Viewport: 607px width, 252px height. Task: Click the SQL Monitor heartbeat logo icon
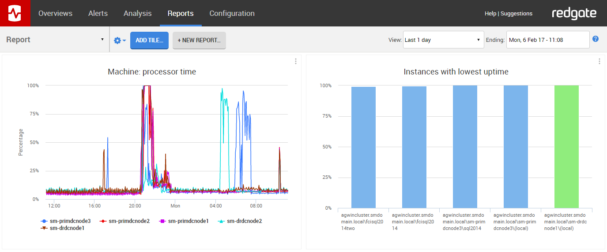(x=15, y=13)
